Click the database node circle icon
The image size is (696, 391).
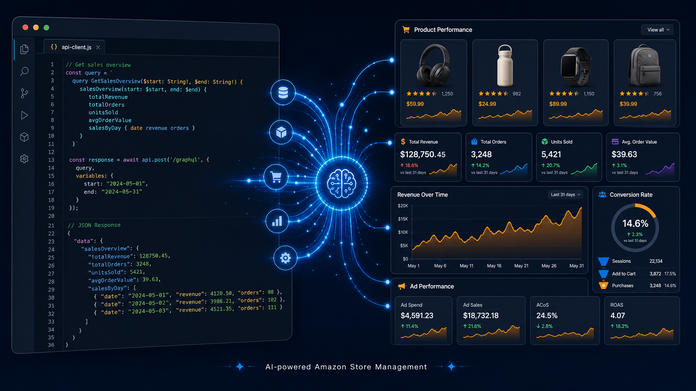coord(283,92)
